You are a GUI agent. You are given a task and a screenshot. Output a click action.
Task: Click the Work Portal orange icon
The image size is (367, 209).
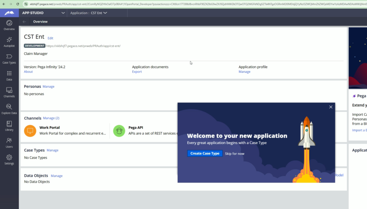point(30,131)
